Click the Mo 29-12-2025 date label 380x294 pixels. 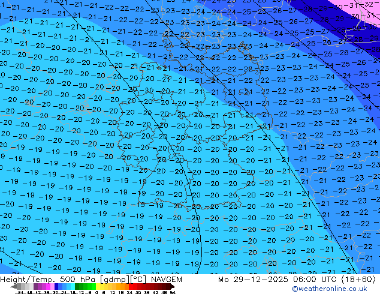[241, 280]
